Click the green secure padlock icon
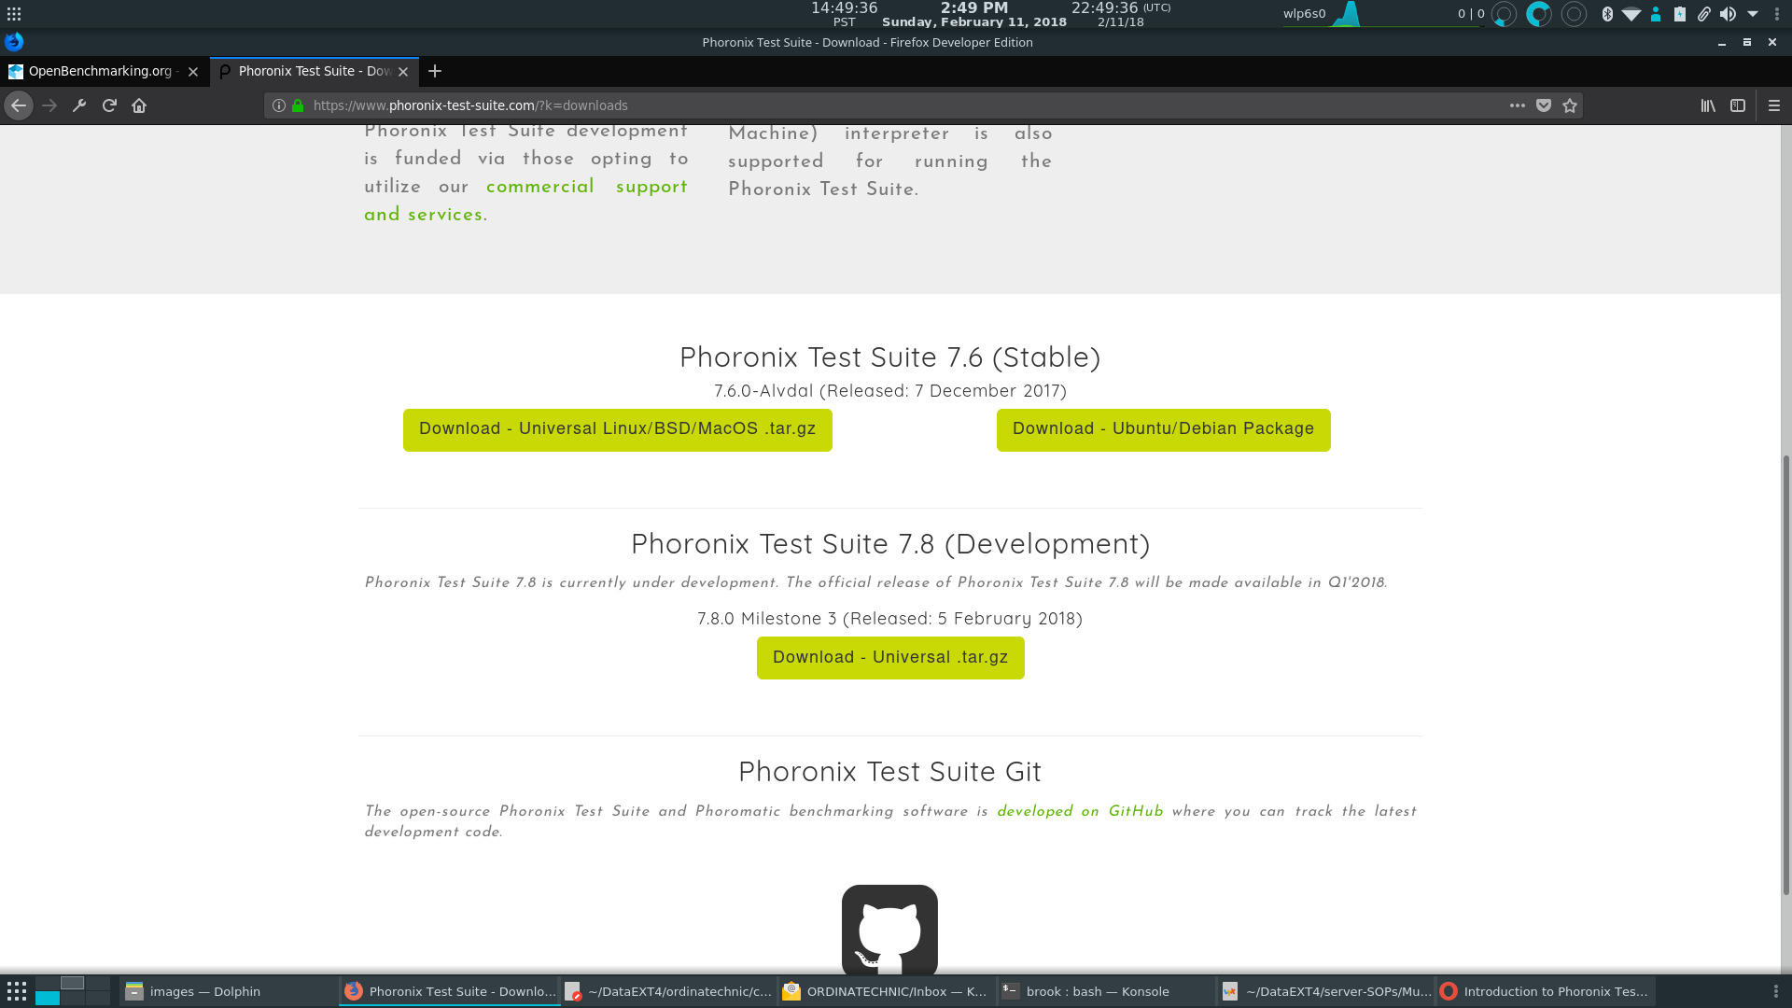The height and width of the screenshot is (1008, 1792). [298, 105]
